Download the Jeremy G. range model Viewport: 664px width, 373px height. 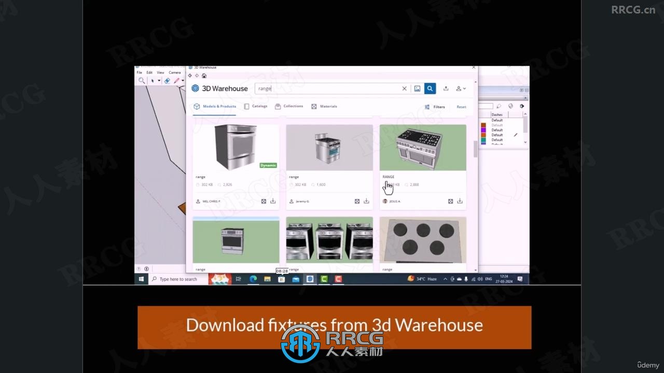click(x=366, y=201)
